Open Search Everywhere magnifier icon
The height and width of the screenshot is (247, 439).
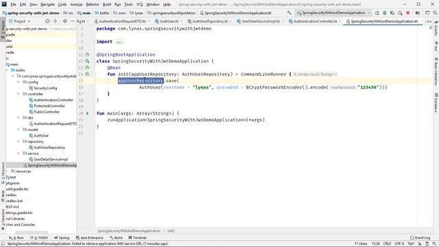tap(435, 13)
